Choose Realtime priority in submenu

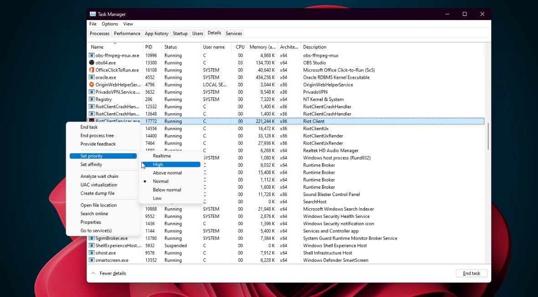coord(162,156)
